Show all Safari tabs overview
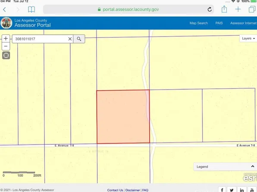257x192 pixels. (x=252, y=9)
